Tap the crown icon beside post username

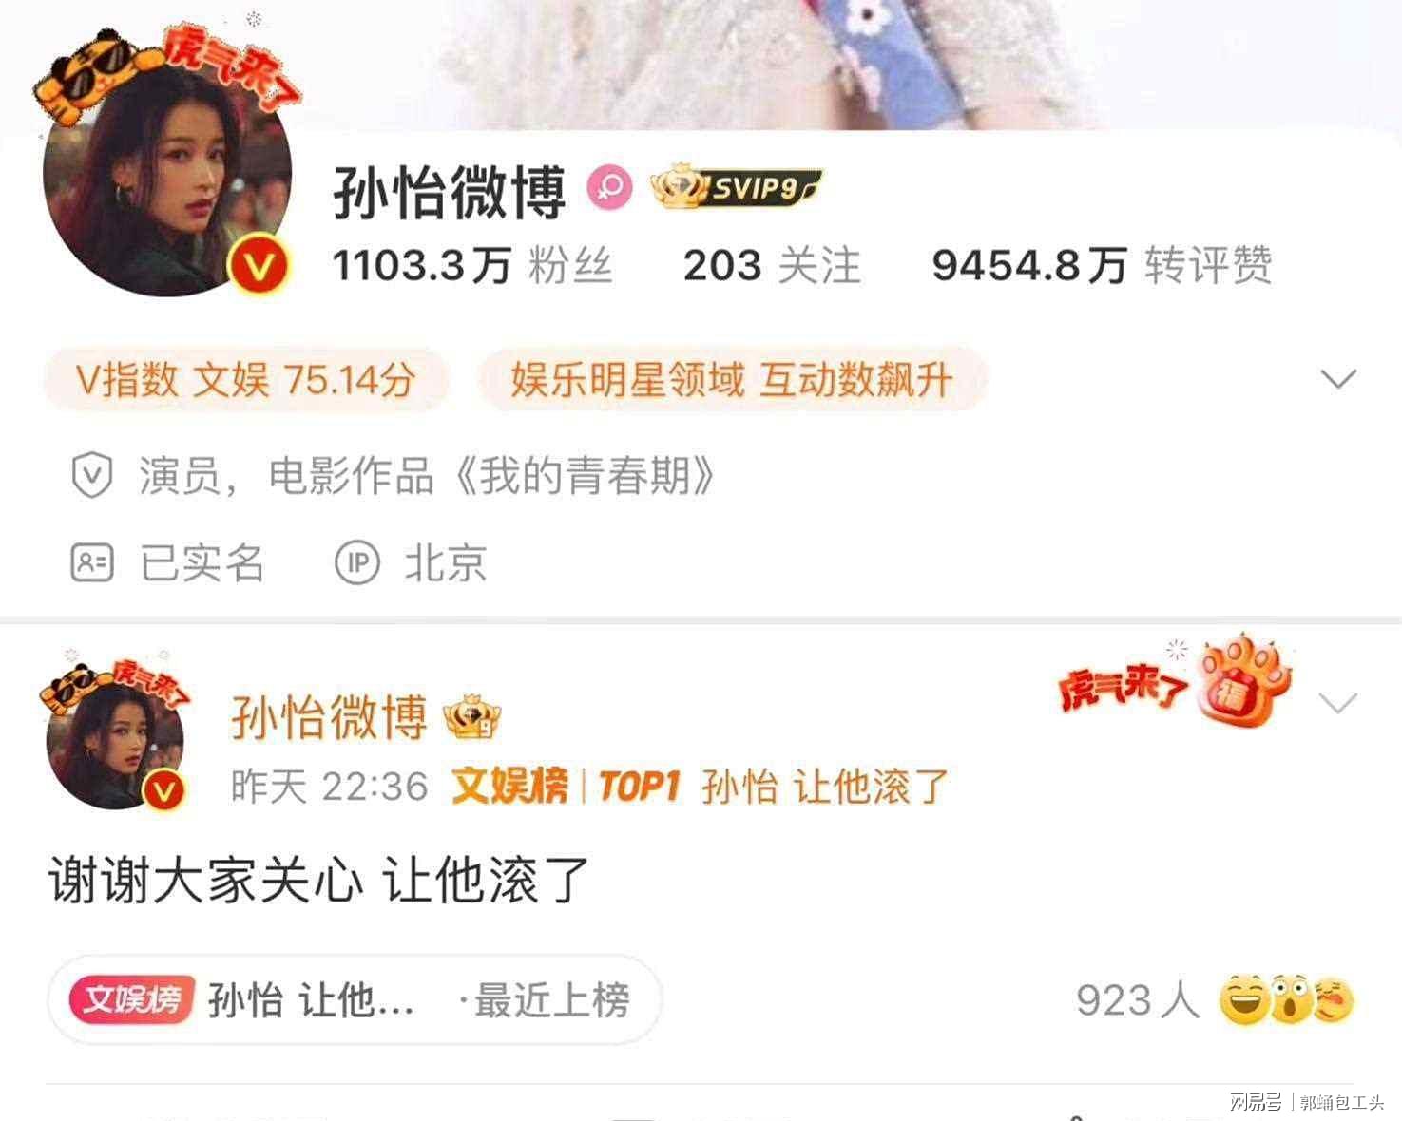tap(473, 717)
